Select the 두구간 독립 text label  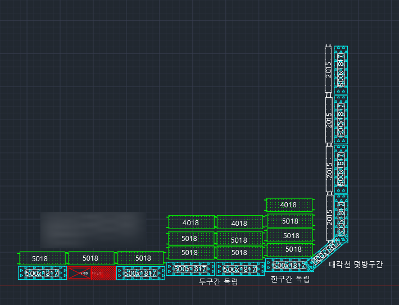pos(219,281)
